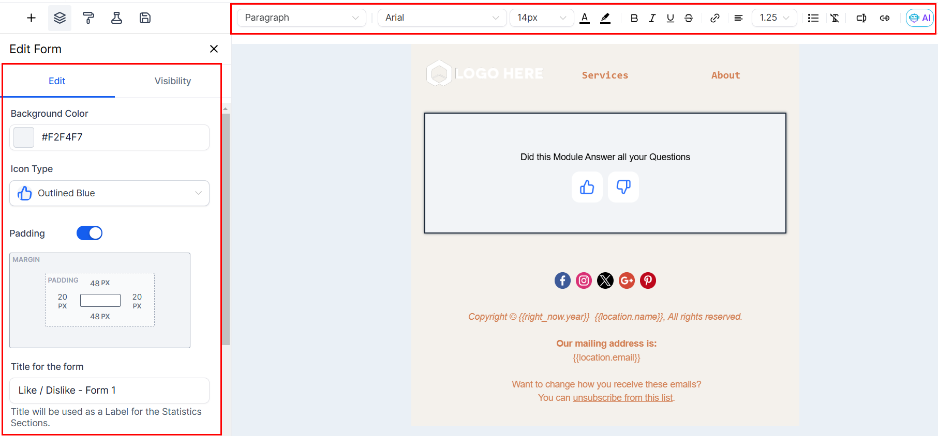Toggle bold text formatting
This screenshot has width=938, height=436.
click(634, 18)
